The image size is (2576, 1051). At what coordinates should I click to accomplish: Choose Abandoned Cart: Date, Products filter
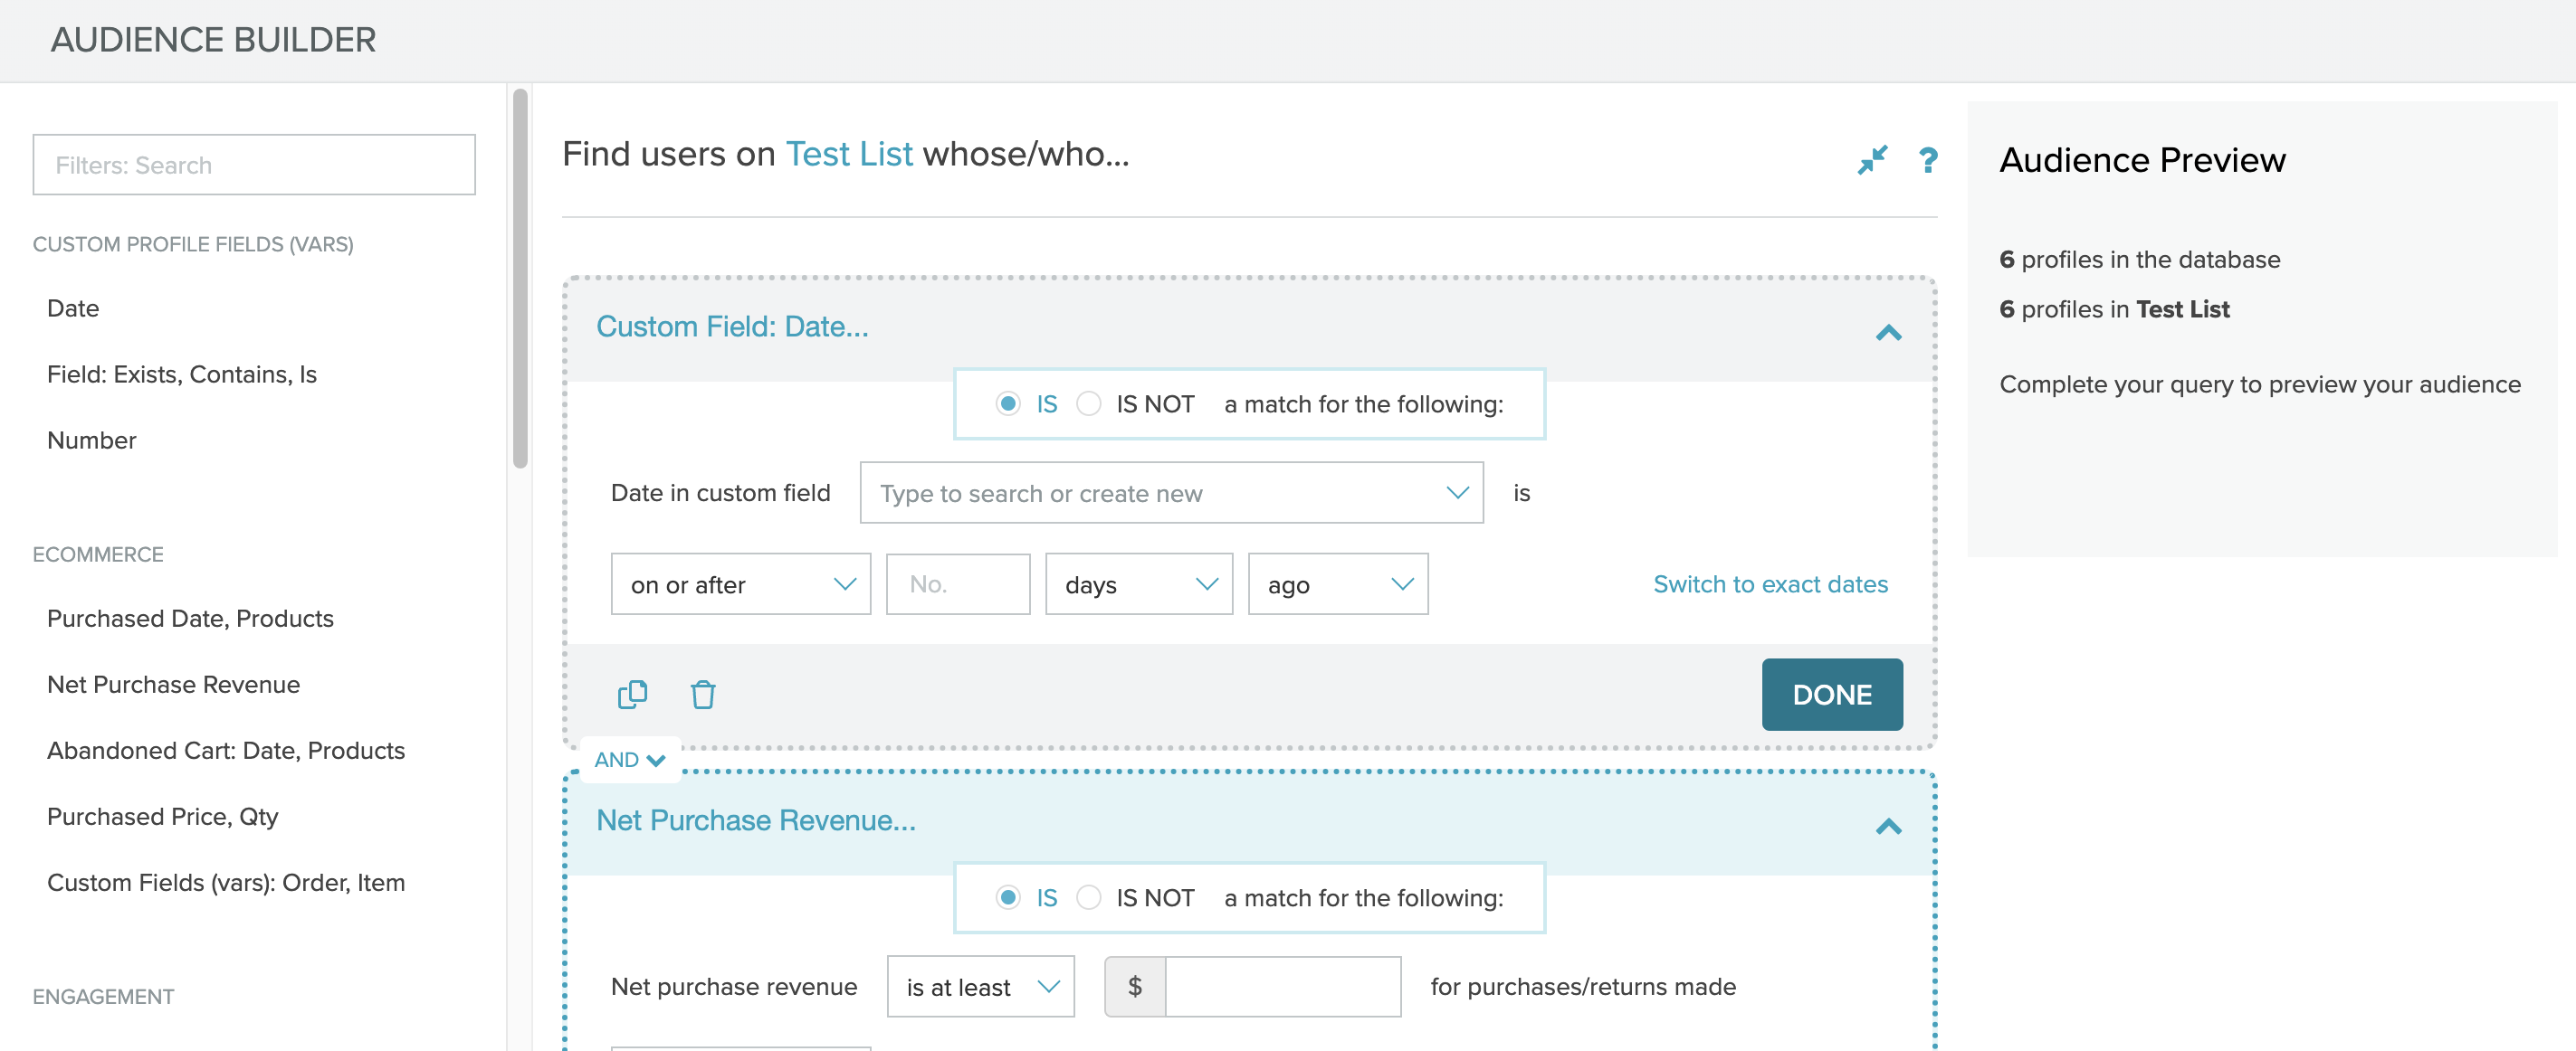point(226,751)
